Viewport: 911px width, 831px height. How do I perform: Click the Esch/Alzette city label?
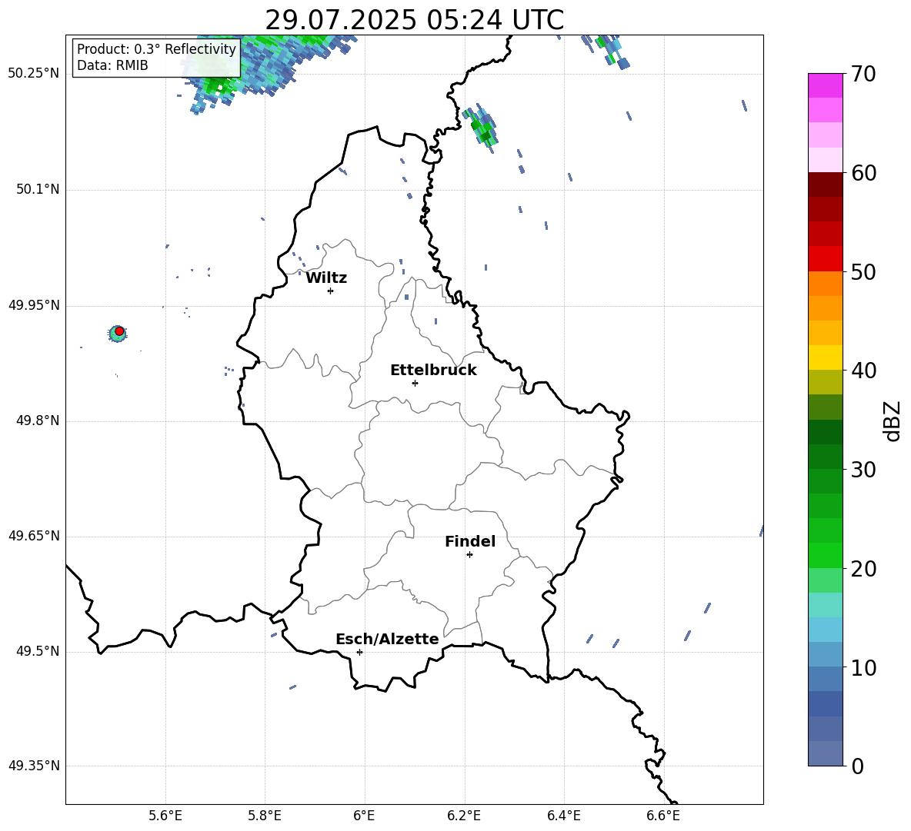tap(388, 639)
